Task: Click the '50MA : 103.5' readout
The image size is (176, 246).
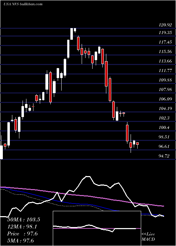Action: pyautogui.click(x=24, y=220)
